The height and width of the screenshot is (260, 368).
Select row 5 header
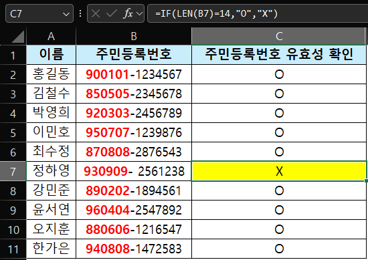(x=13, y=132)
